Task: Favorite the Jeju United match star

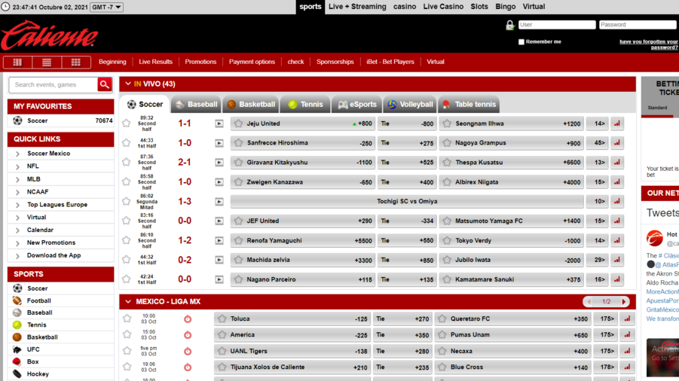Action: click(x=127, y=123)
